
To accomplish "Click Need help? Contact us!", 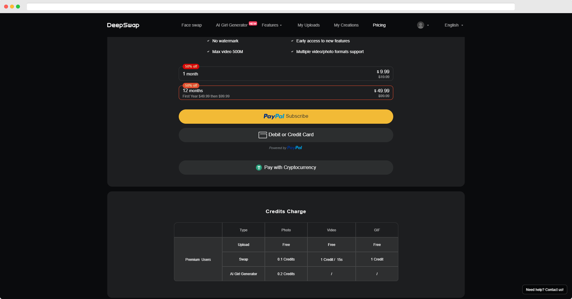I will pos(545,289).
